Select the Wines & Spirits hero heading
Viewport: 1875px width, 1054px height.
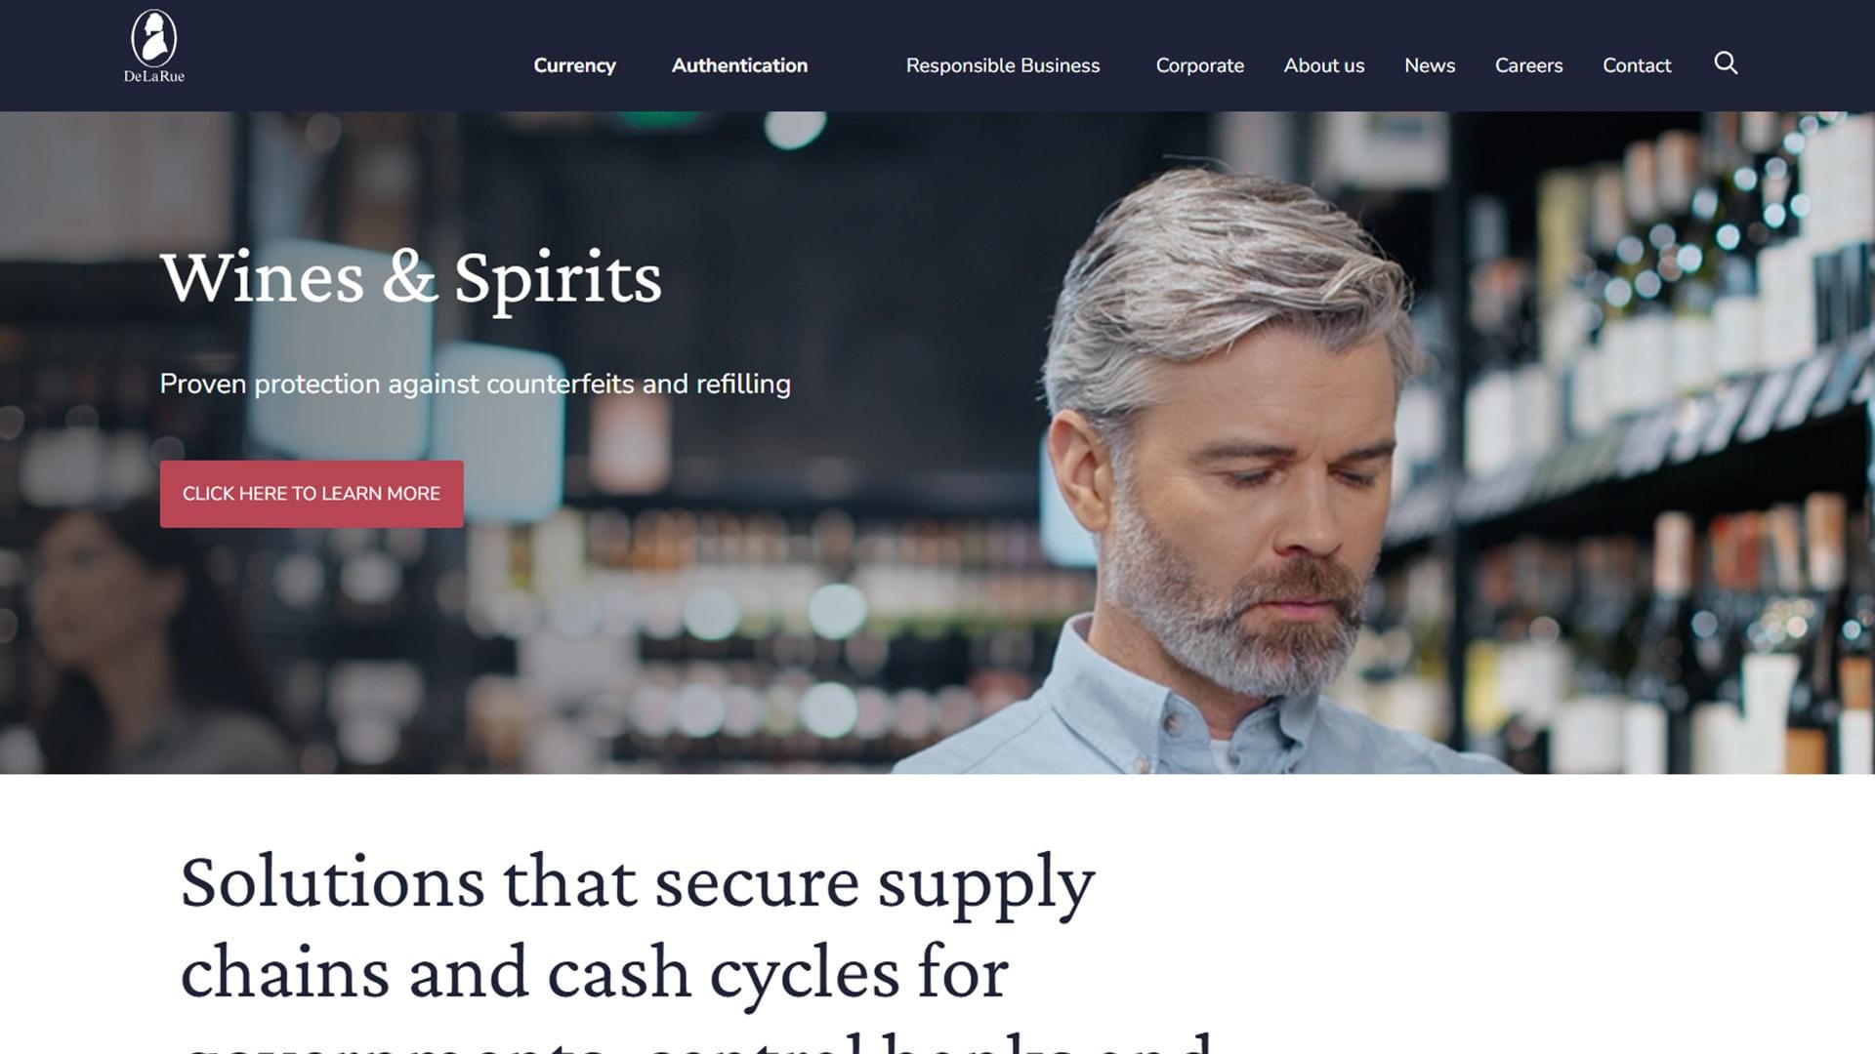411,279
